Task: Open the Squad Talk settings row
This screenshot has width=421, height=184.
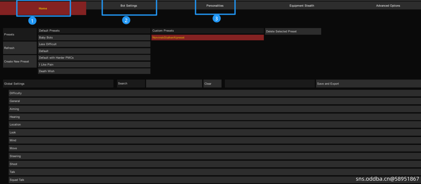Action: pyautogui.click(x=215, y=180)
